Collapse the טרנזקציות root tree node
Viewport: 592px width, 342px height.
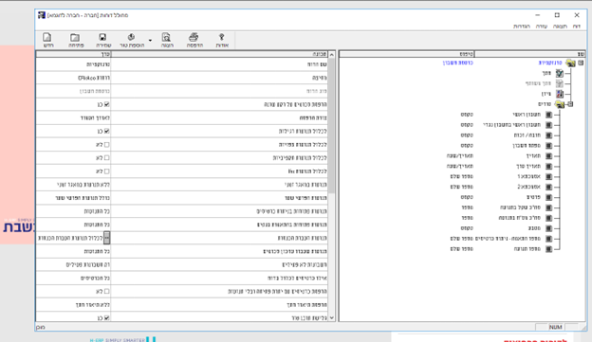click(581, 63)
